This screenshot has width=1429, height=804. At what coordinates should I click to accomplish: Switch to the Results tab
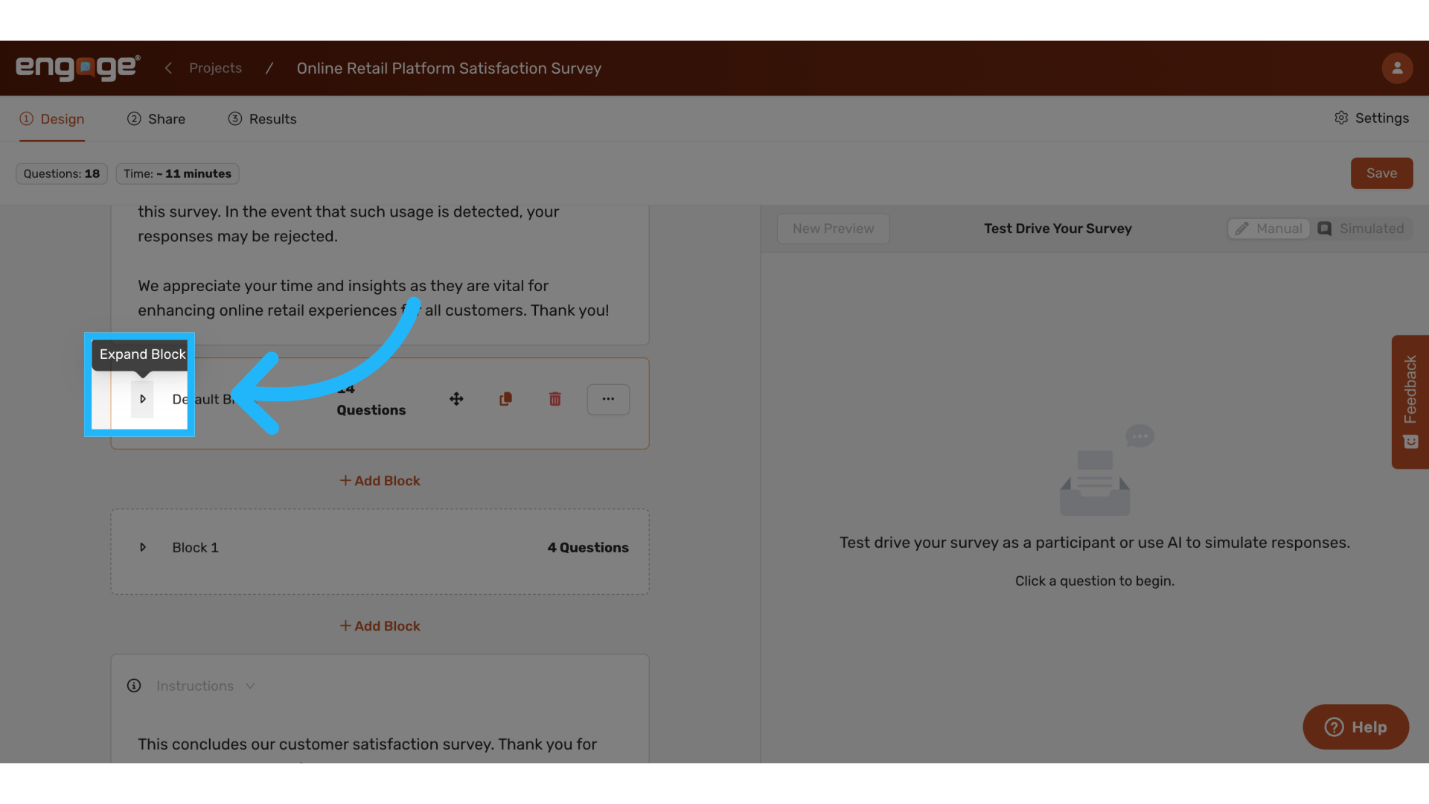[x=262, y=119]
